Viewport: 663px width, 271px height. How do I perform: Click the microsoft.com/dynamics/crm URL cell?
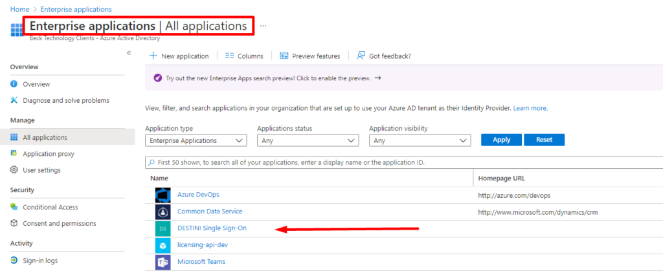click(x=538, y=212)
